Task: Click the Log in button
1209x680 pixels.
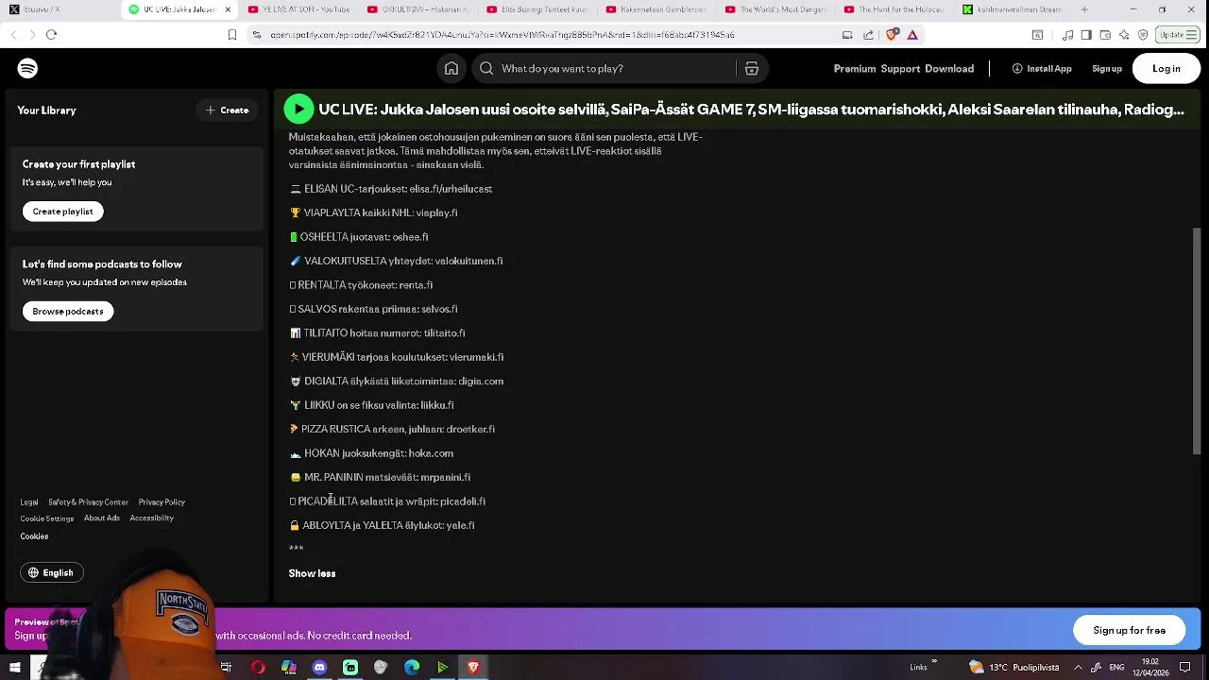Action: click(x=1166, y=69)
